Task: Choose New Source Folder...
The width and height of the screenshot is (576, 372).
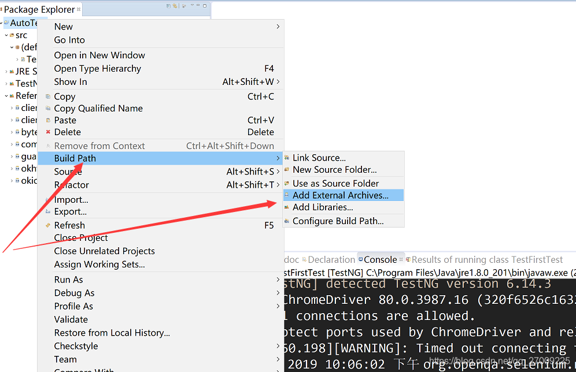Action: tap(344, 169)
